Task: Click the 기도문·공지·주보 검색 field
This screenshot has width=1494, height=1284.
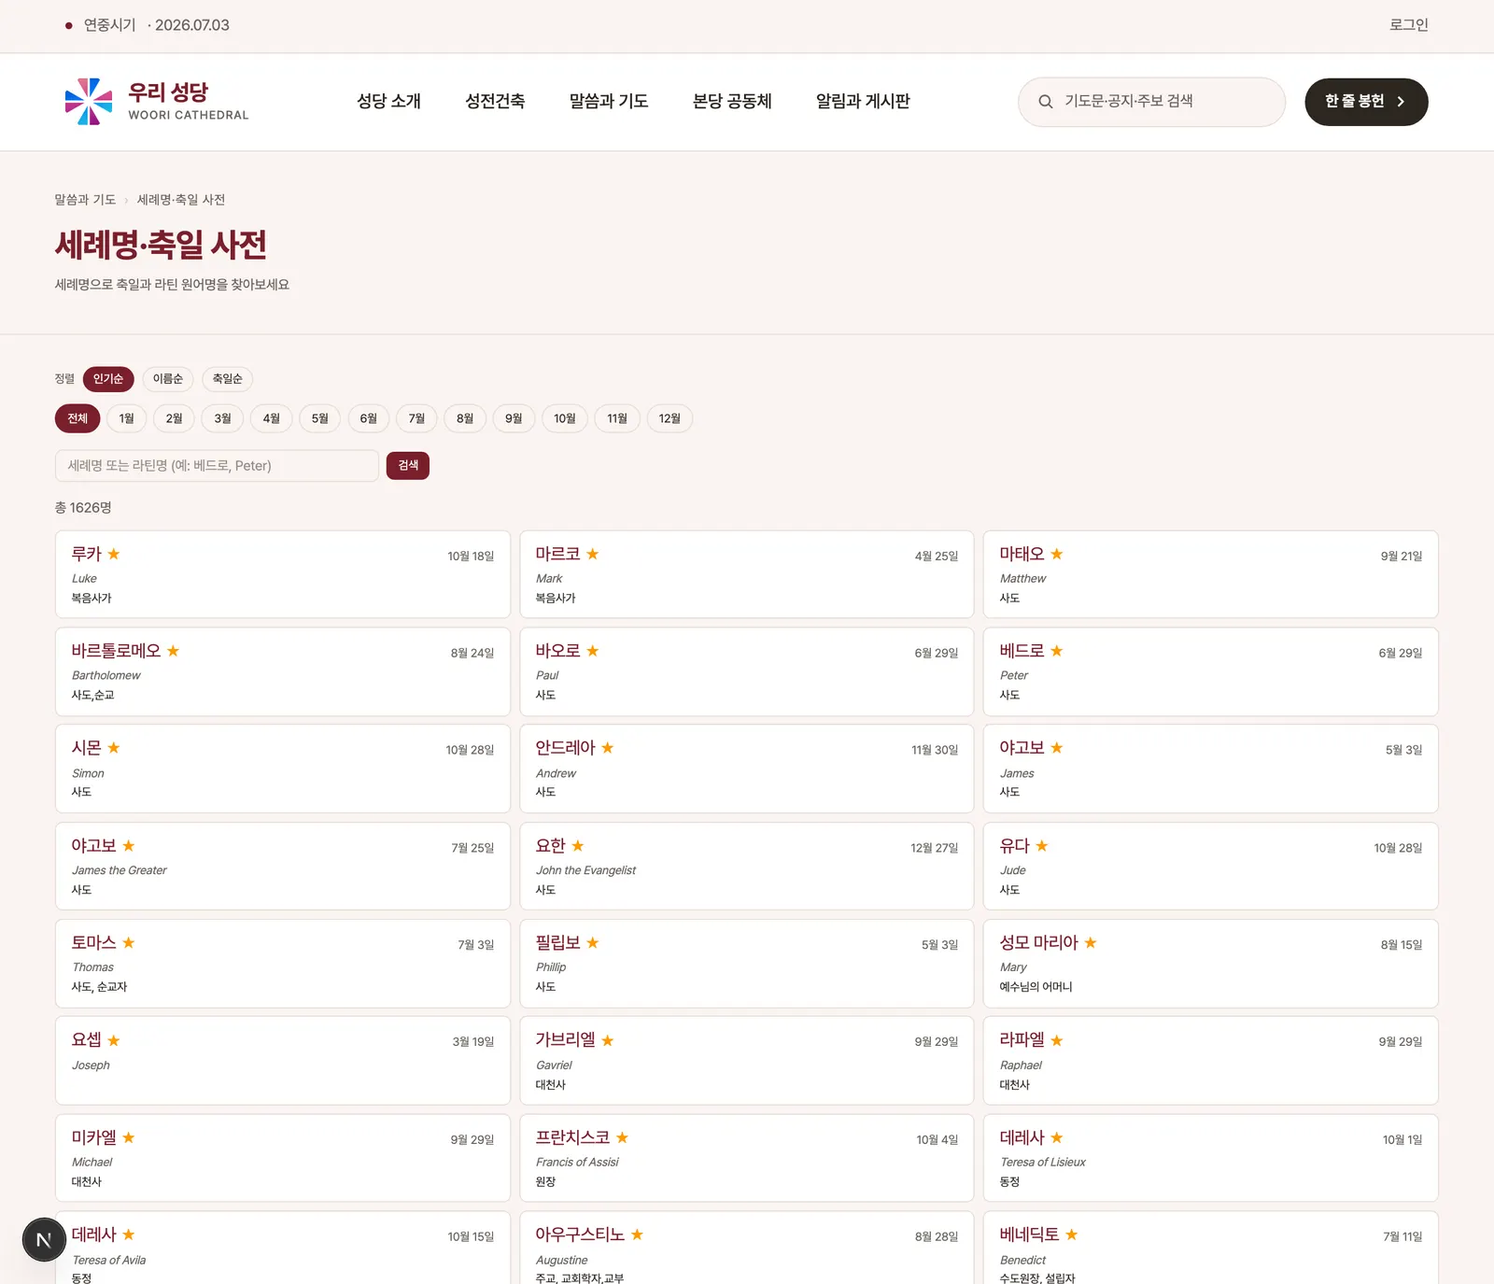Action: [1151, 102]
